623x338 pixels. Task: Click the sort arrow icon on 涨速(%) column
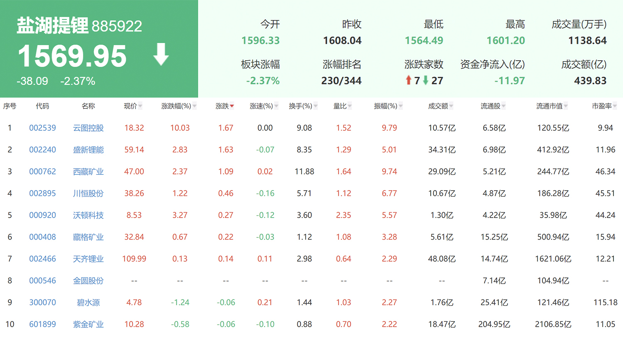[x=277, y=105]
